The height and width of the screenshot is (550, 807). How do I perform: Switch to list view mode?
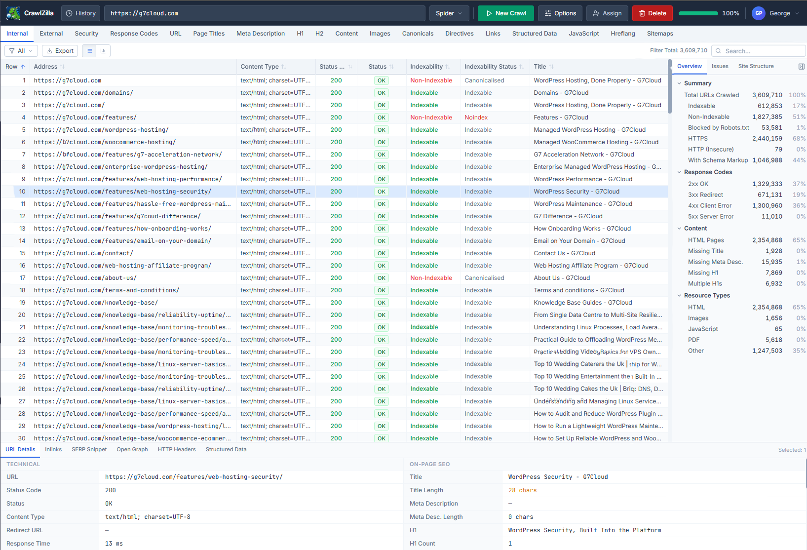coord(89,50)
